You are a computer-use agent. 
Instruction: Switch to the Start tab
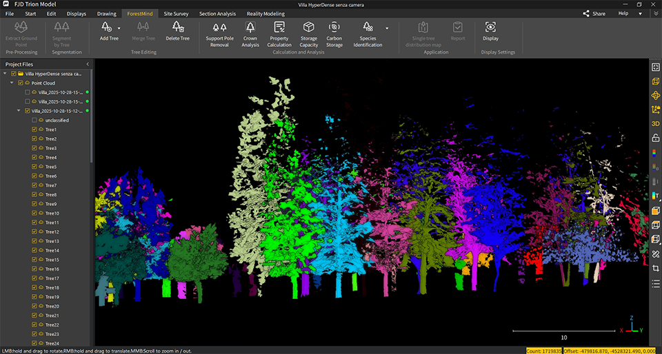30,14
